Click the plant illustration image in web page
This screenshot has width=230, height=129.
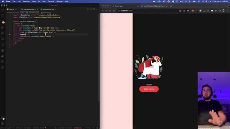(149, 67)
